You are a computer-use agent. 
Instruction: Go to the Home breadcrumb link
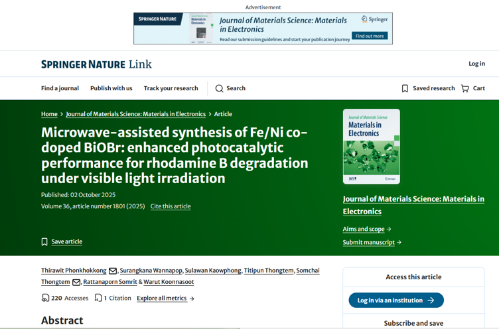tap(49, 114)
